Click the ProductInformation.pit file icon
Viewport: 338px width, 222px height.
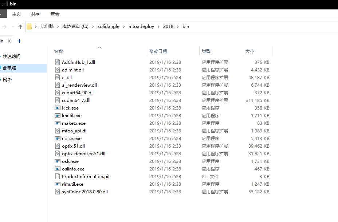(57, 176)
